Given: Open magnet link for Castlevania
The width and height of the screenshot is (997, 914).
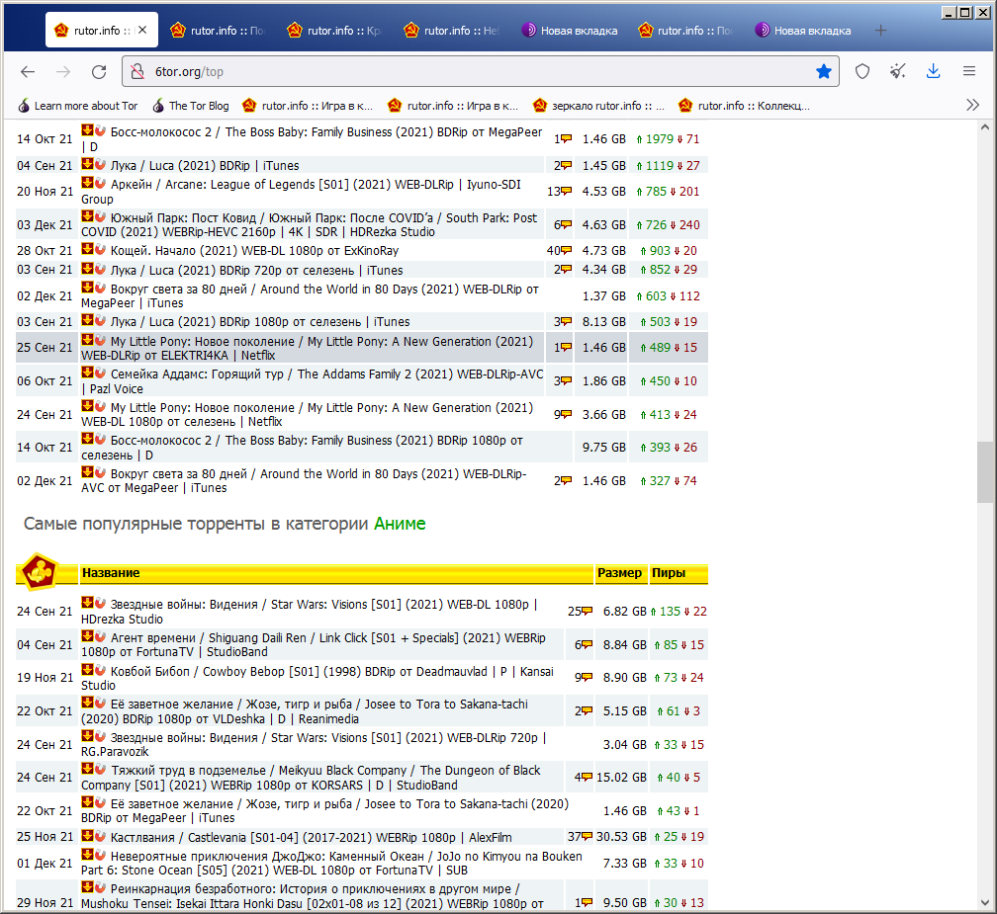Looking at the screenshot, I should (100, 836).
